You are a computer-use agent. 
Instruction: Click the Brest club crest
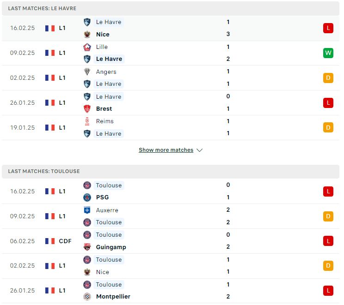[87, 109]
